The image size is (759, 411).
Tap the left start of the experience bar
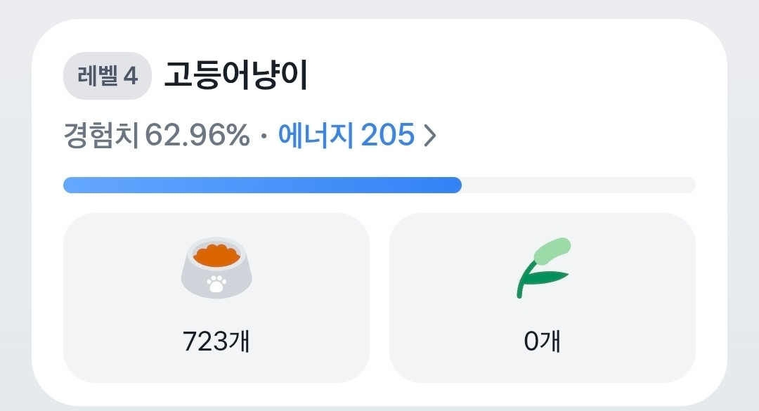coord(69,185)
